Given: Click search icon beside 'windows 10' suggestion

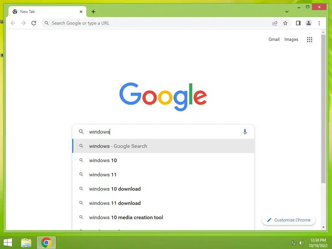Looking at the screenshot, I should click(x=81, y=160).
